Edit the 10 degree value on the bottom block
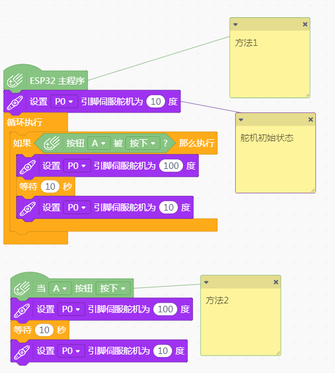The image size is (335, 373). click(x=163, y=351)
